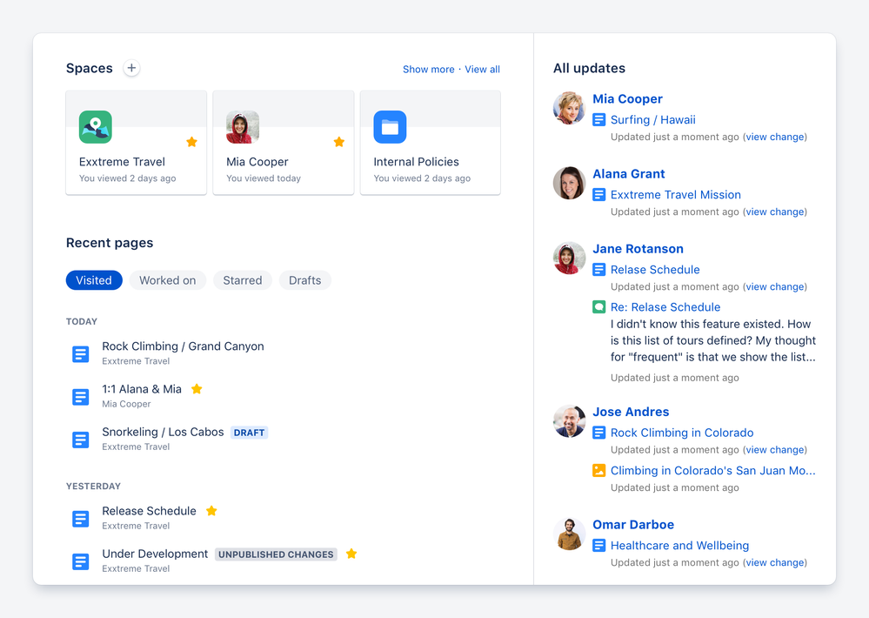Switch to the Worked on tab
The image size is (869, 618).
pyautogui.click(x=167, y=280)
